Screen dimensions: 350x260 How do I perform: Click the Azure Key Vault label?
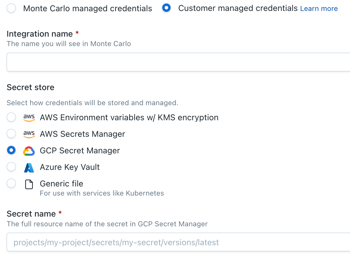[x=70, y=167]
